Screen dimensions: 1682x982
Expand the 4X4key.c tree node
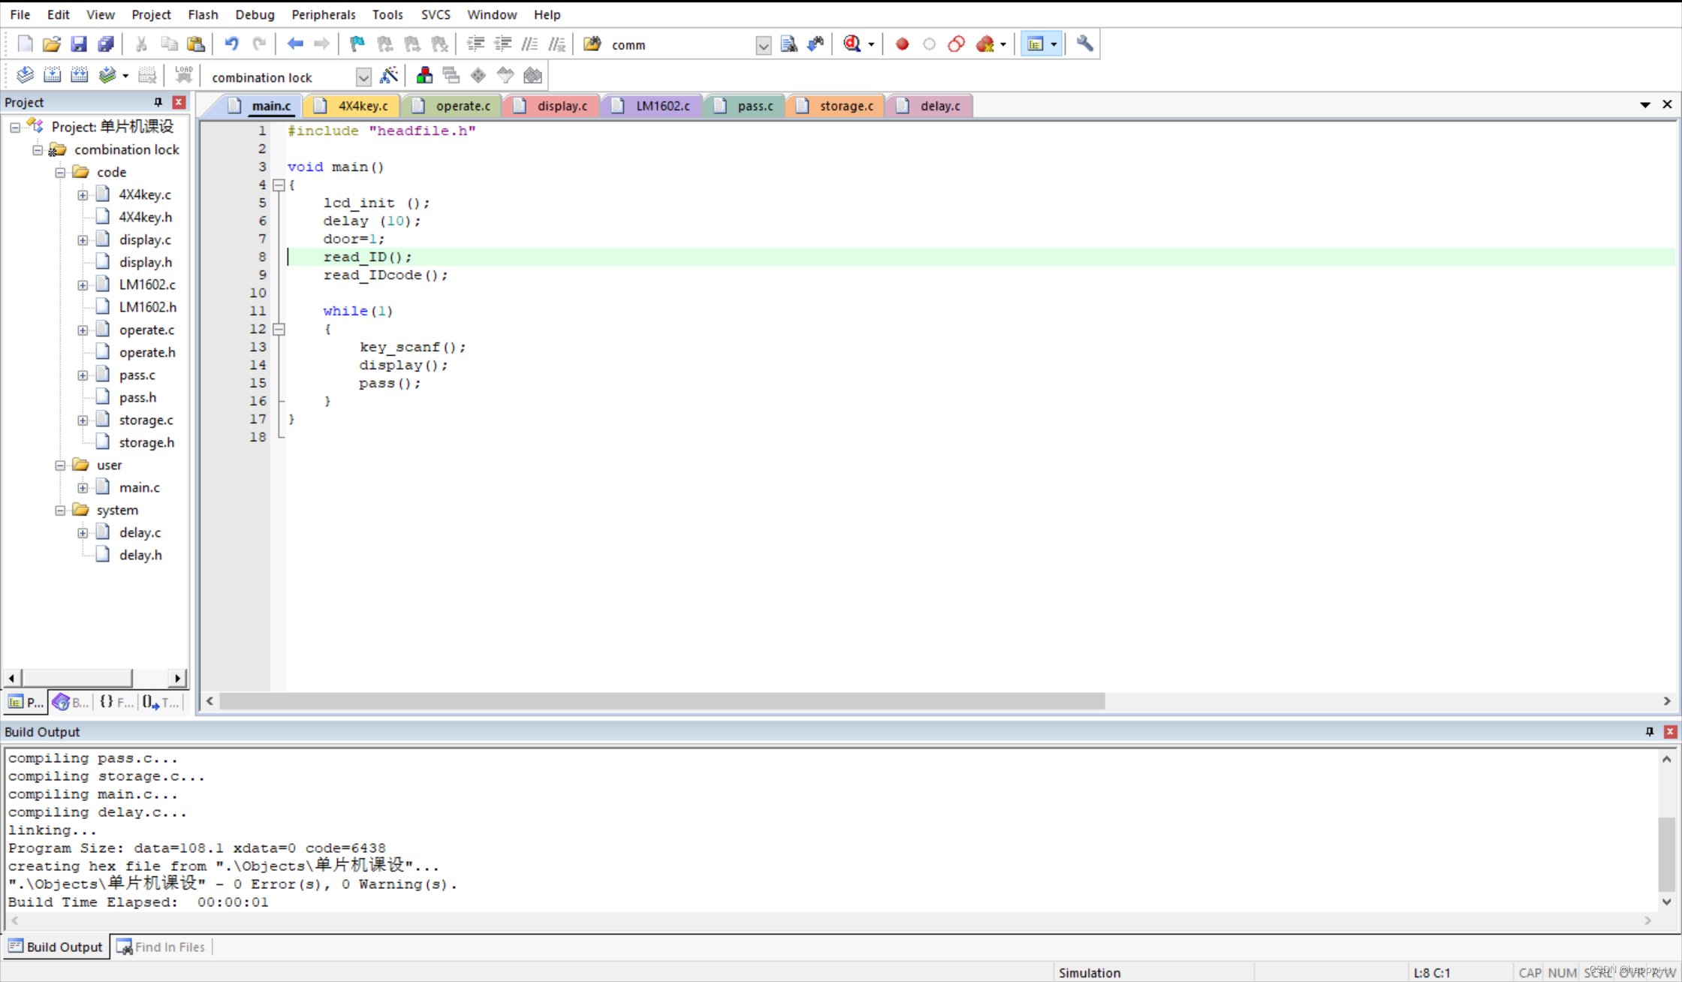(x=83, y=195)
